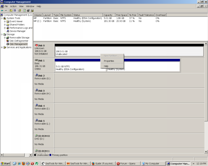The height and width of the screenshot is (166, 208).
Task: Click right arrow of tree horizontal scrollbar
Action: click(31, 155)
